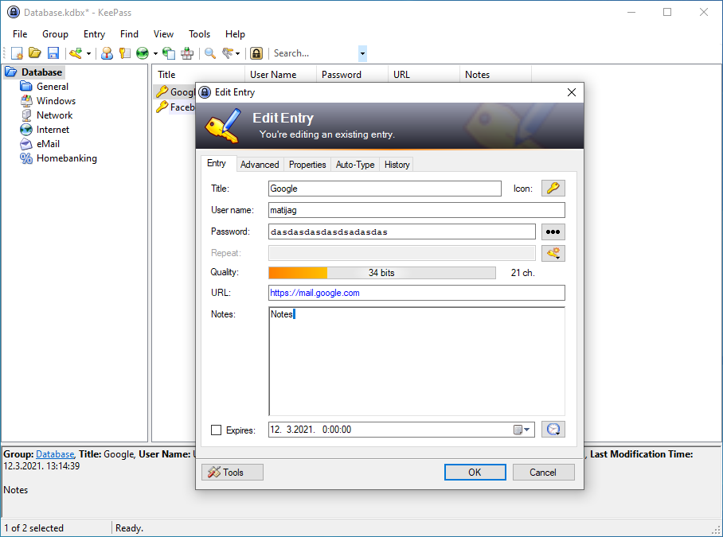Click the Title column header

pyautogui.click(x=198, y=75)
